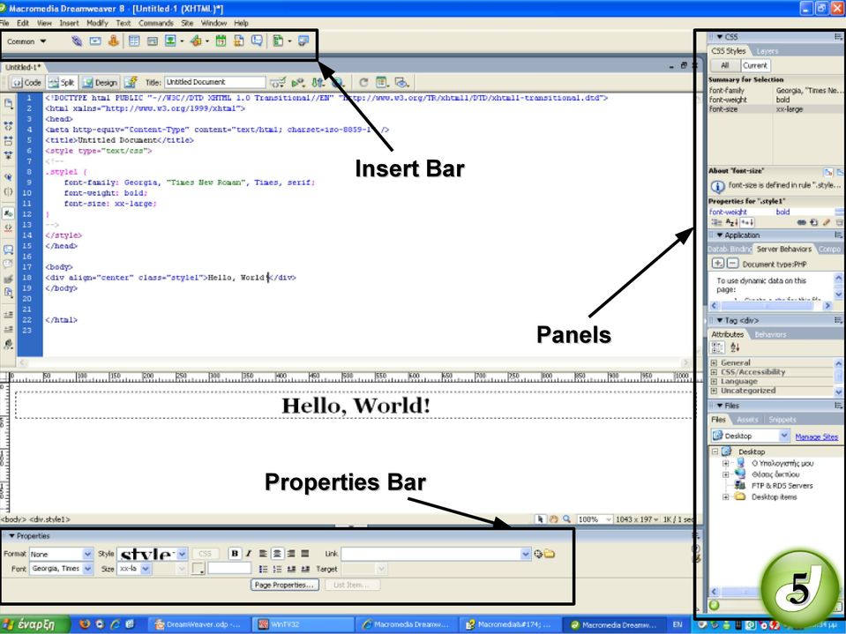
Task: Toggle Align Left in Properties
Action: (263, 554)
